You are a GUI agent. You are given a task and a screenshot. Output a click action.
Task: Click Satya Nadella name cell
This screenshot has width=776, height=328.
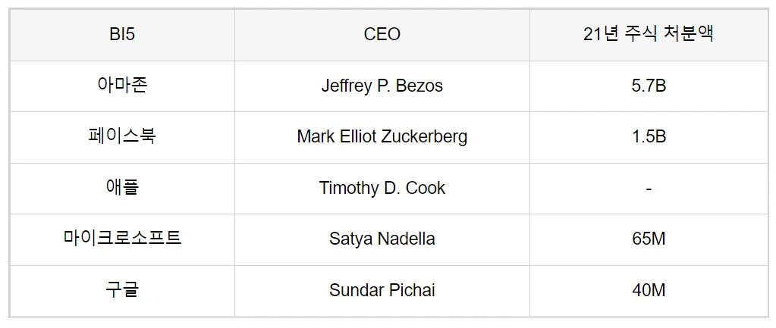tap(382, 239)
